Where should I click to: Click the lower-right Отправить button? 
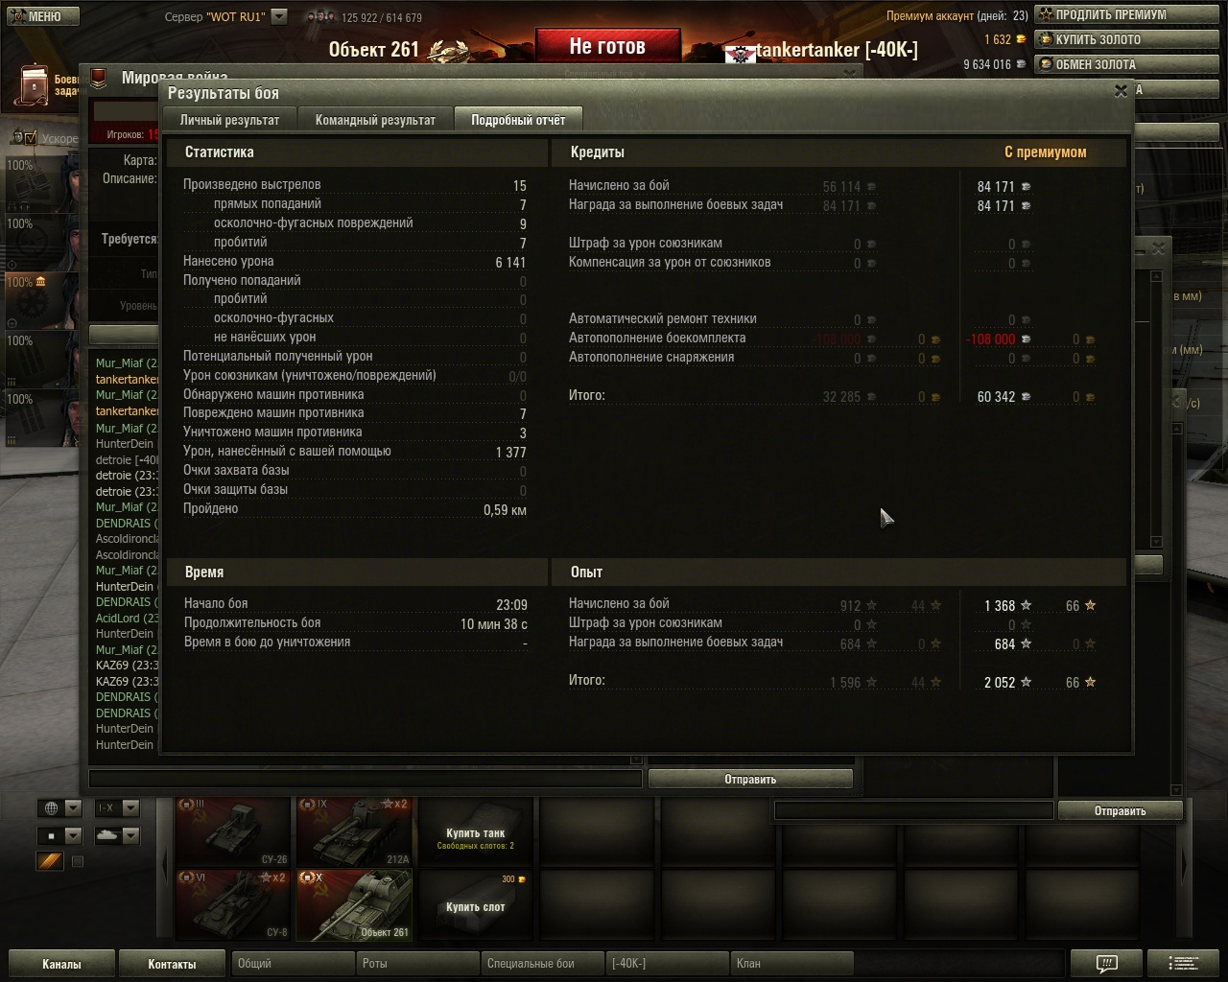pos(1120,810)
